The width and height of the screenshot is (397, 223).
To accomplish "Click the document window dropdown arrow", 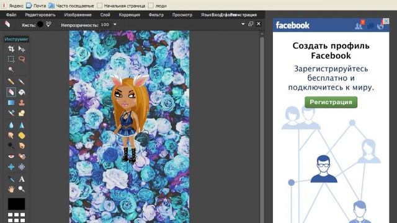I will click(x=243, y=24).
